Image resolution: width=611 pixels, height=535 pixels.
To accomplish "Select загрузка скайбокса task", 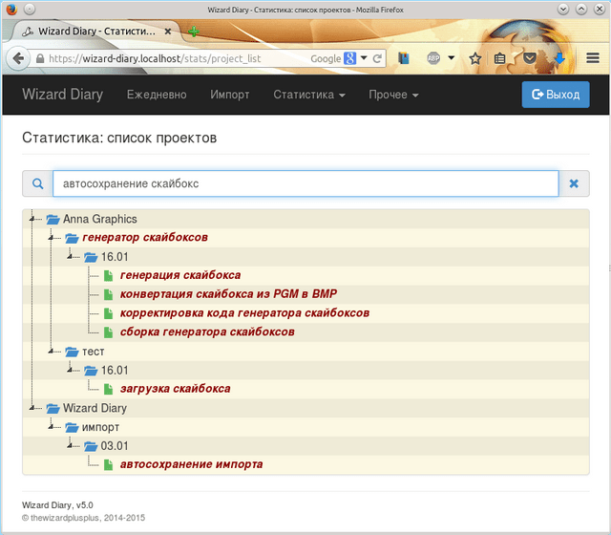I will 176,389.
